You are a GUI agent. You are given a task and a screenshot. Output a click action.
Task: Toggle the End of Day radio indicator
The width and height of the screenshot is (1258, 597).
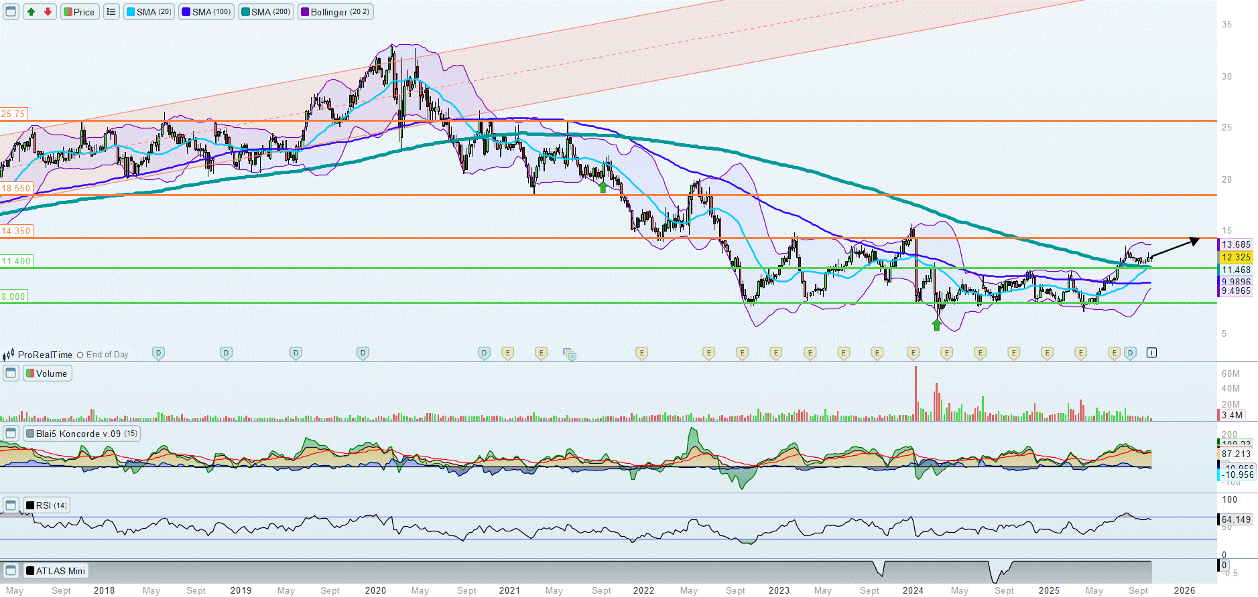pos(80,355)
